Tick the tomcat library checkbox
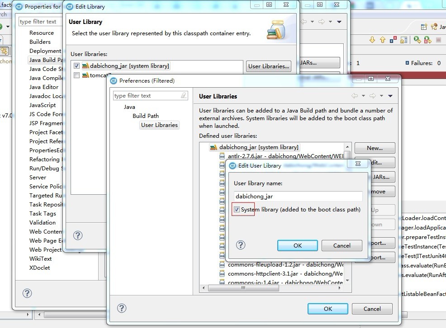This screenshot has height=328, width=446. click(x=76, y=75)
